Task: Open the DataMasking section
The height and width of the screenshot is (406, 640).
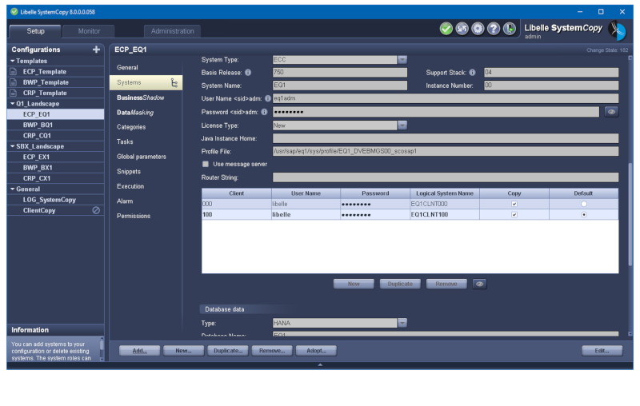Action: pos(135,112)
